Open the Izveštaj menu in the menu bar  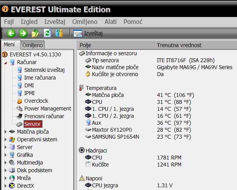pyautogui.click(x=55, y=22)
